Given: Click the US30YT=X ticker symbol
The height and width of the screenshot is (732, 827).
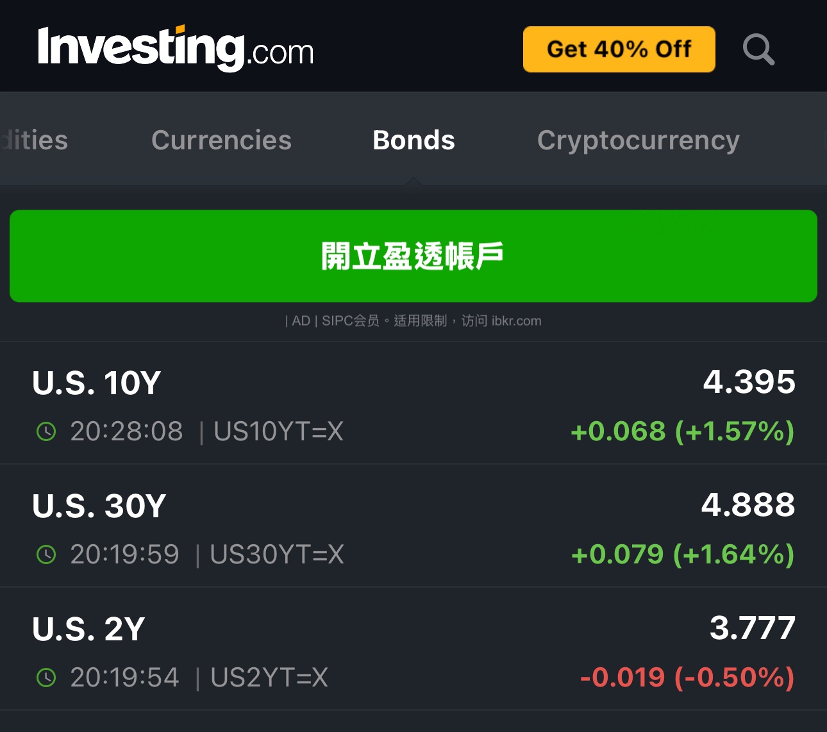Looking at the screenshot, I should pos(276,554).
